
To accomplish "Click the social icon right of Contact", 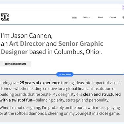I will pos(123,17).
